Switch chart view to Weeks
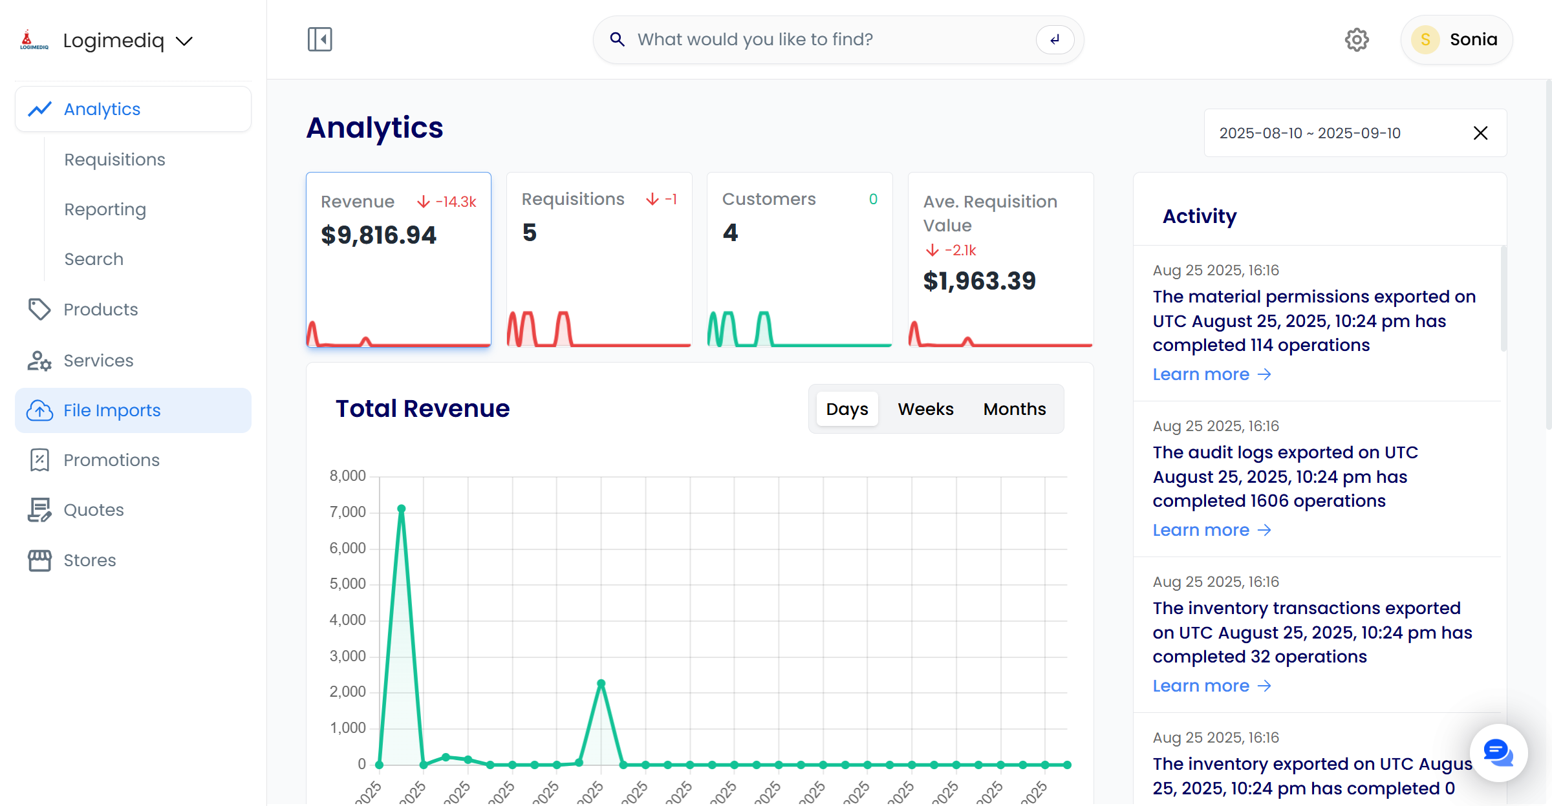Screen dimensions: 1552x806 tap(925, 409)
